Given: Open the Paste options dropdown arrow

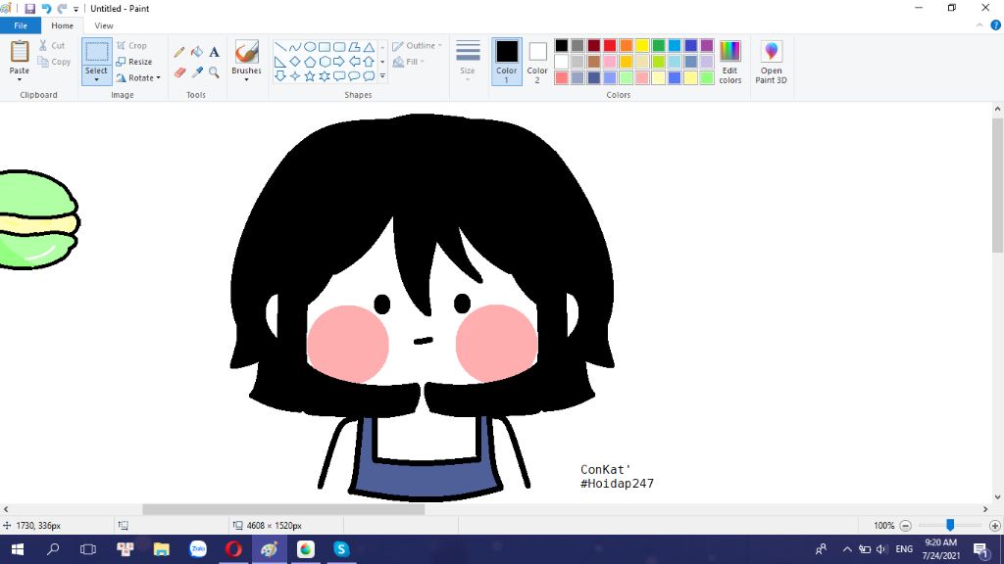Looking at the screenshot, I should coord(20,79).
